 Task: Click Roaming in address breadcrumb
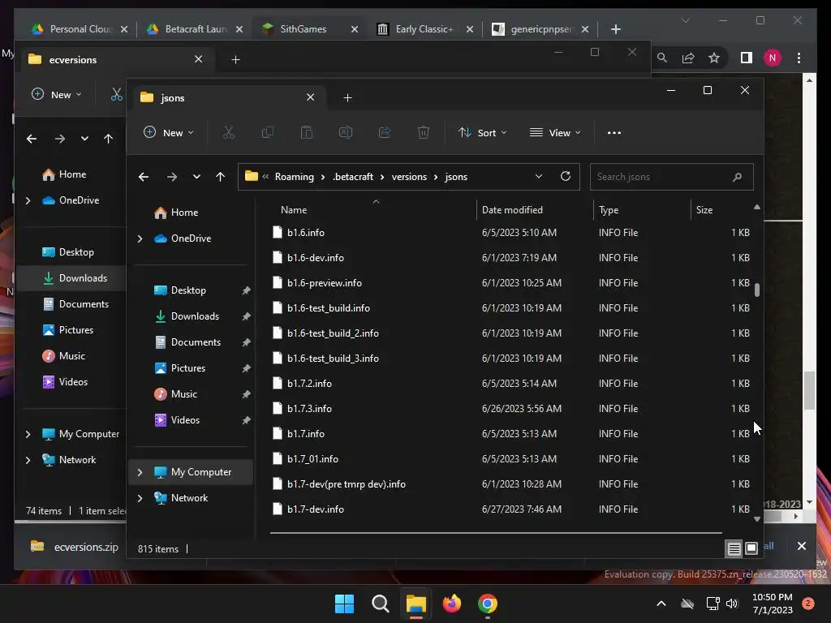click(294, 177)
